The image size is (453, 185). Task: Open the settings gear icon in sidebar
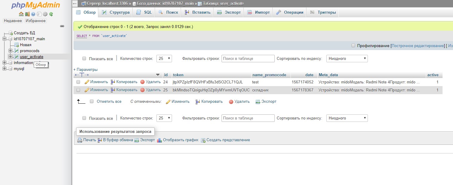pyautogui.click(x=45, y=14)
